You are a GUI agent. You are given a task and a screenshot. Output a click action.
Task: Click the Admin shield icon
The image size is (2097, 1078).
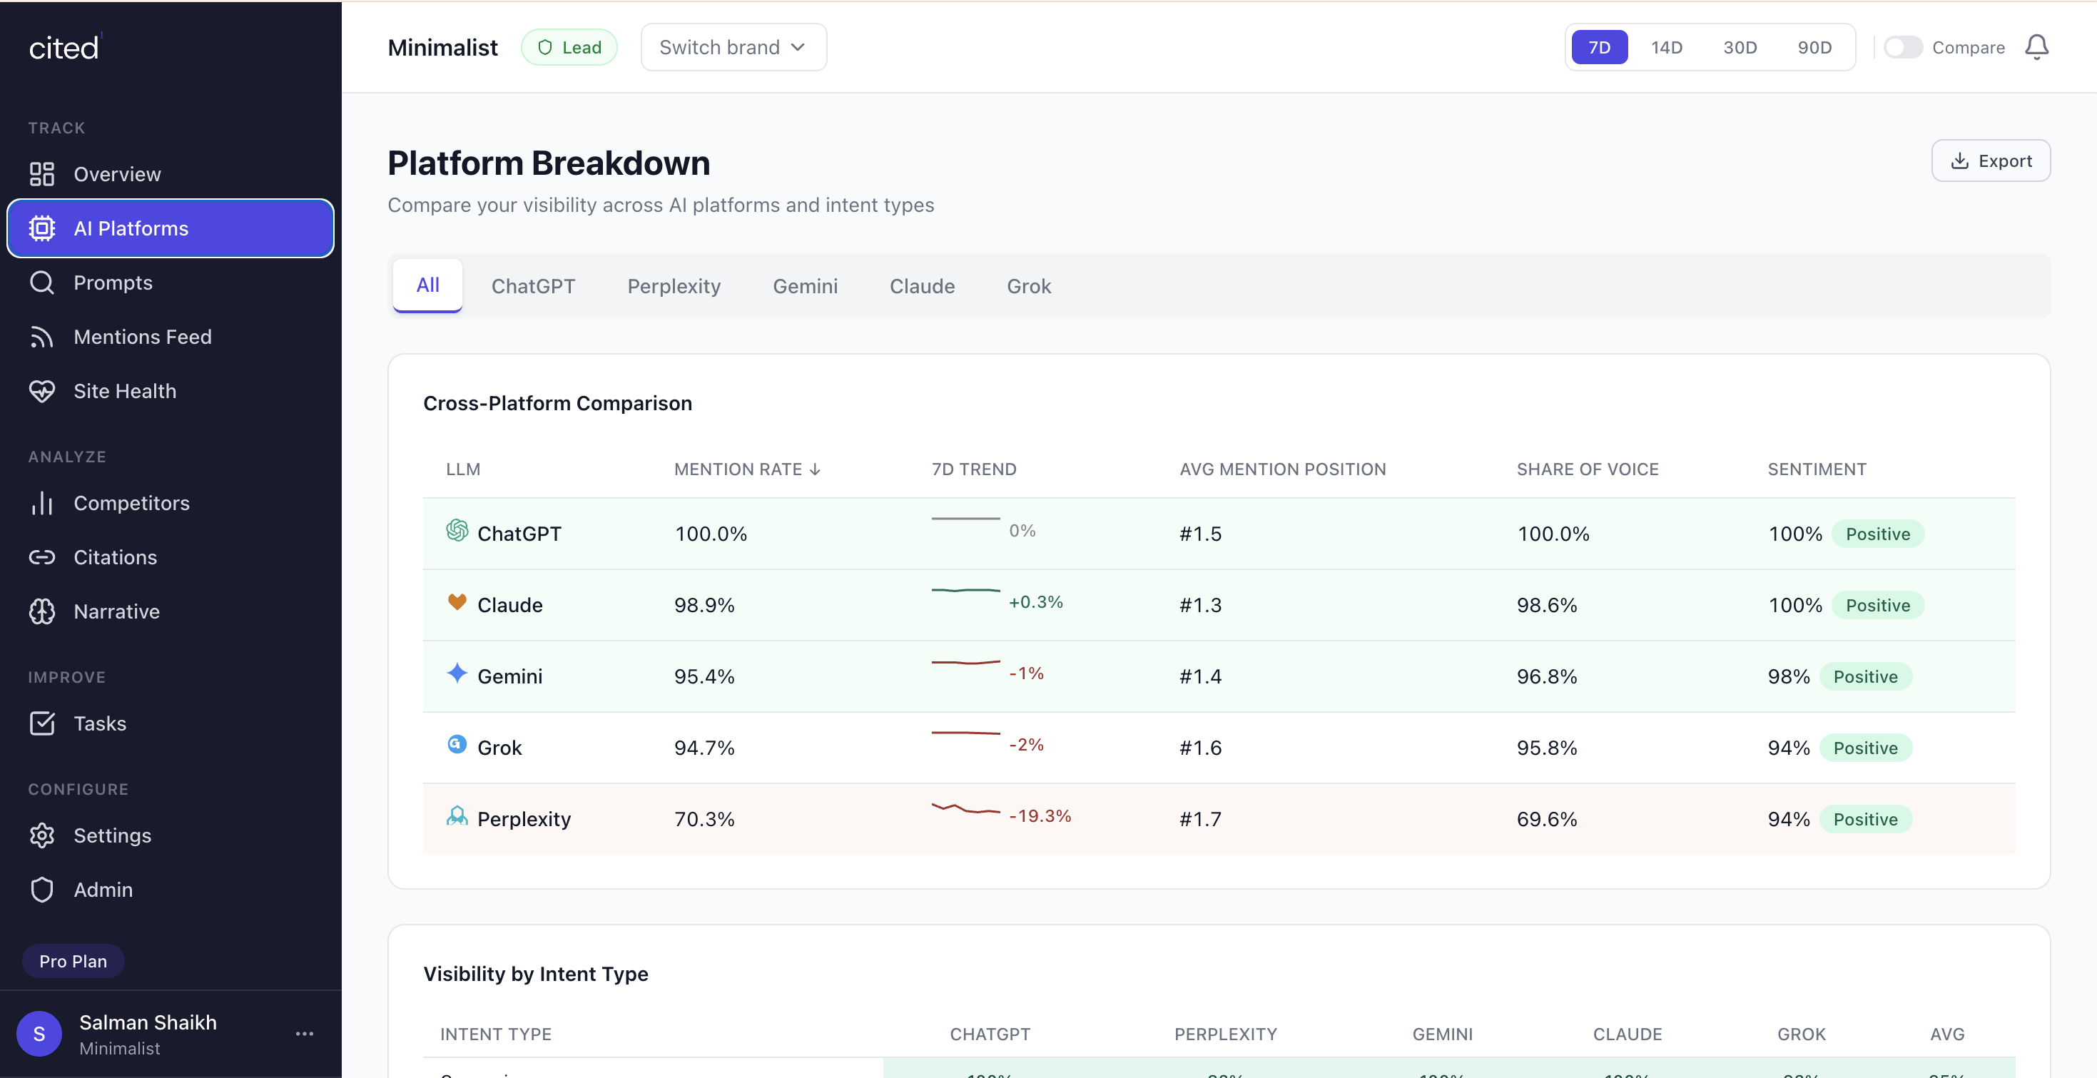tap(41, 890)
